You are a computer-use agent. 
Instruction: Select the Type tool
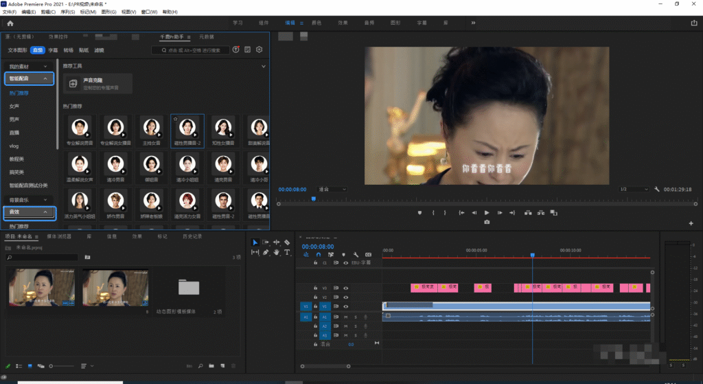point(287,253)
